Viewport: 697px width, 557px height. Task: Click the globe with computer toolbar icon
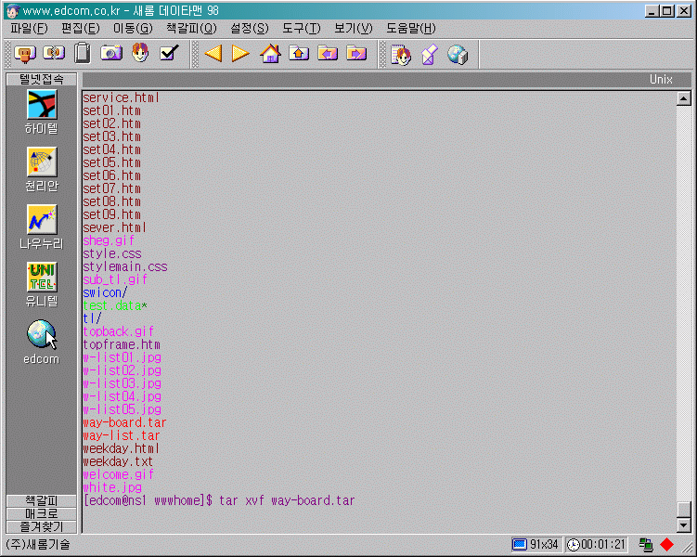pos(458,54)
